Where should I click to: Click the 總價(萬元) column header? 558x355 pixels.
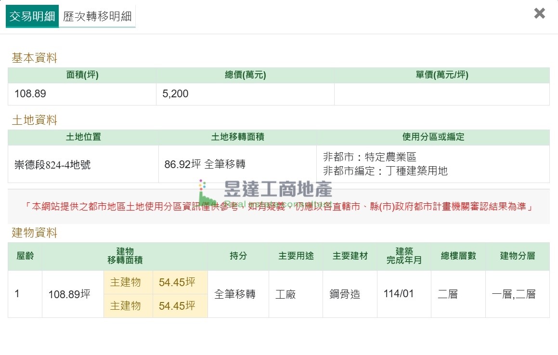[245, 75]
